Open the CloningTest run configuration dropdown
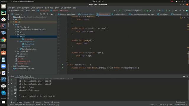The width and height of the screenshot is (189, 106). pyautogui.click(x=132, y=11)
